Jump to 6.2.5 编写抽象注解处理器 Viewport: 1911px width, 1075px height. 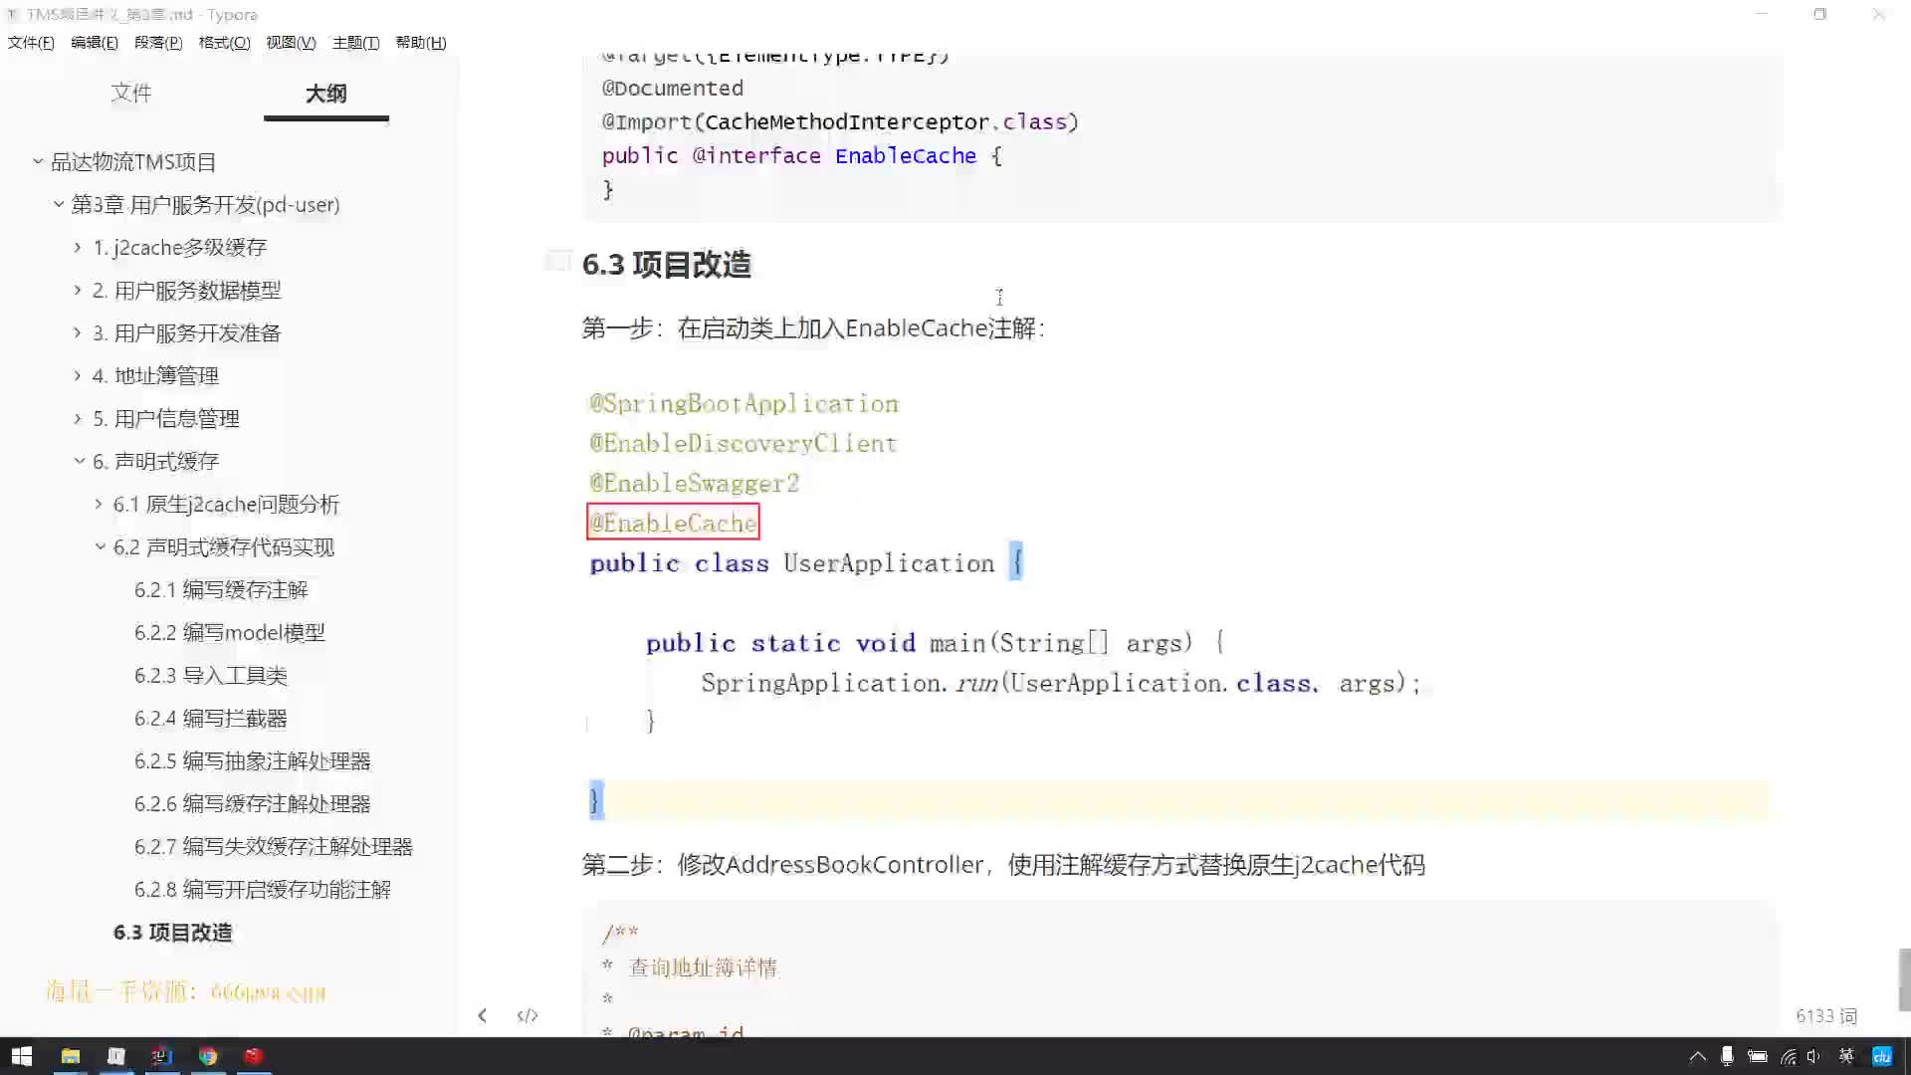[253, 760]
